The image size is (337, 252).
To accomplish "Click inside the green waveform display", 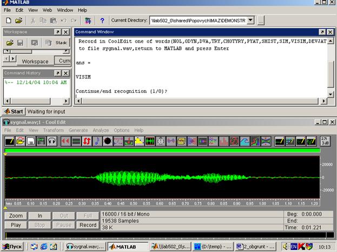I will [162, 177].
